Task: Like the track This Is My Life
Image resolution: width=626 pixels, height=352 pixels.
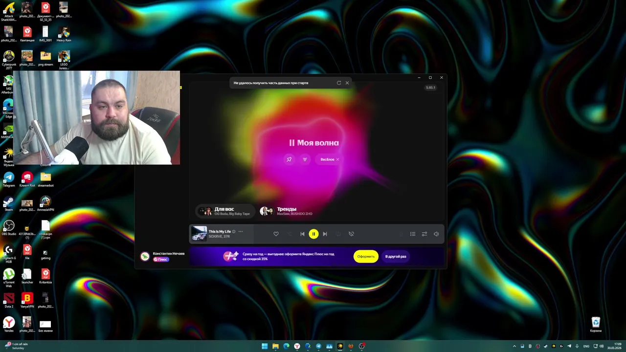Action: coord(276,234)
